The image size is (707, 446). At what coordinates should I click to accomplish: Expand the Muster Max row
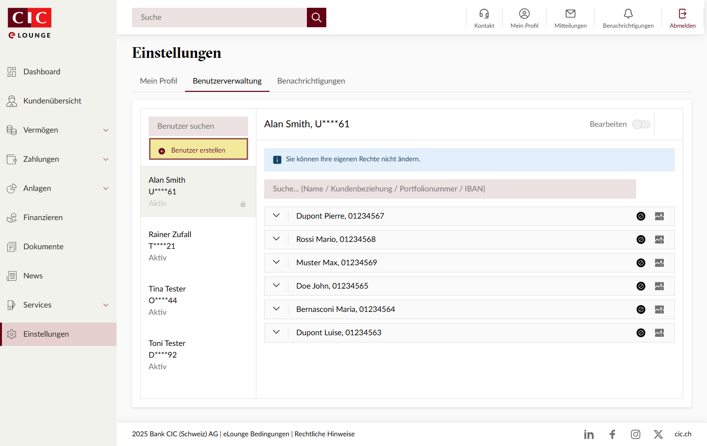pos(276,262)
